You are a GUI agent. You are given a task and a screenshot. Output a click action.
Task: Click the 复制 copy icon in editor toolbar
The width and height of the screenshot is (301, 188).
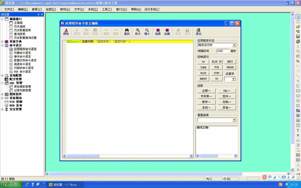[86, 32]
